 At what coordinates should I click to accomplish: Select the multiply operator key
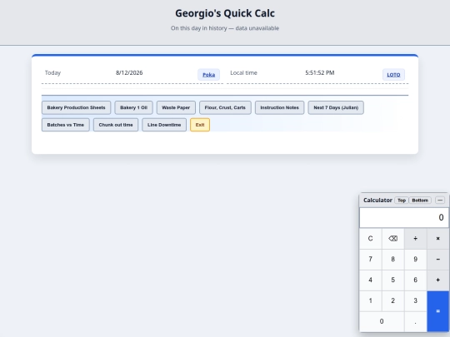437,239
